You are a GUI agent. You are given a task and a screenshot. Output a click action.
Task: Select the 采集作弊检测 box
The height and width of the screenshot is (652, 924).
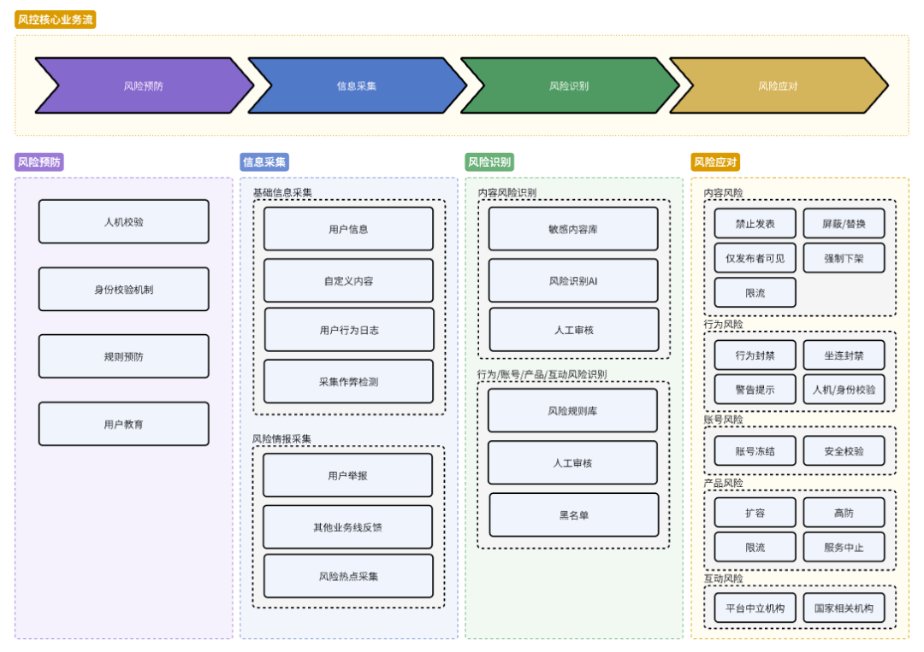click(348, 381)
